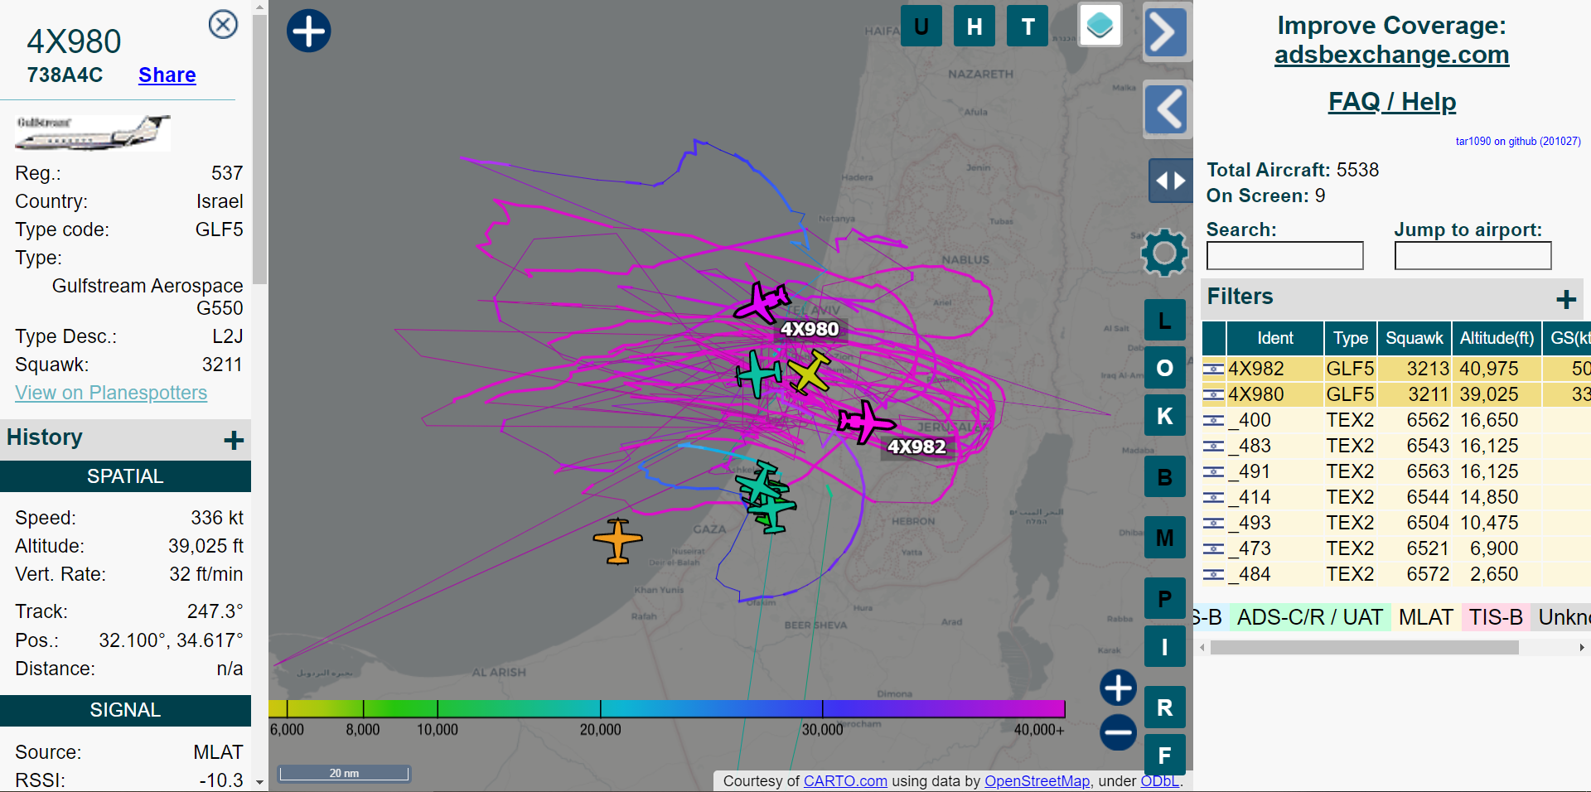
Task: Select the 4X982 aircraft icon on map
Action: (865, 422)
